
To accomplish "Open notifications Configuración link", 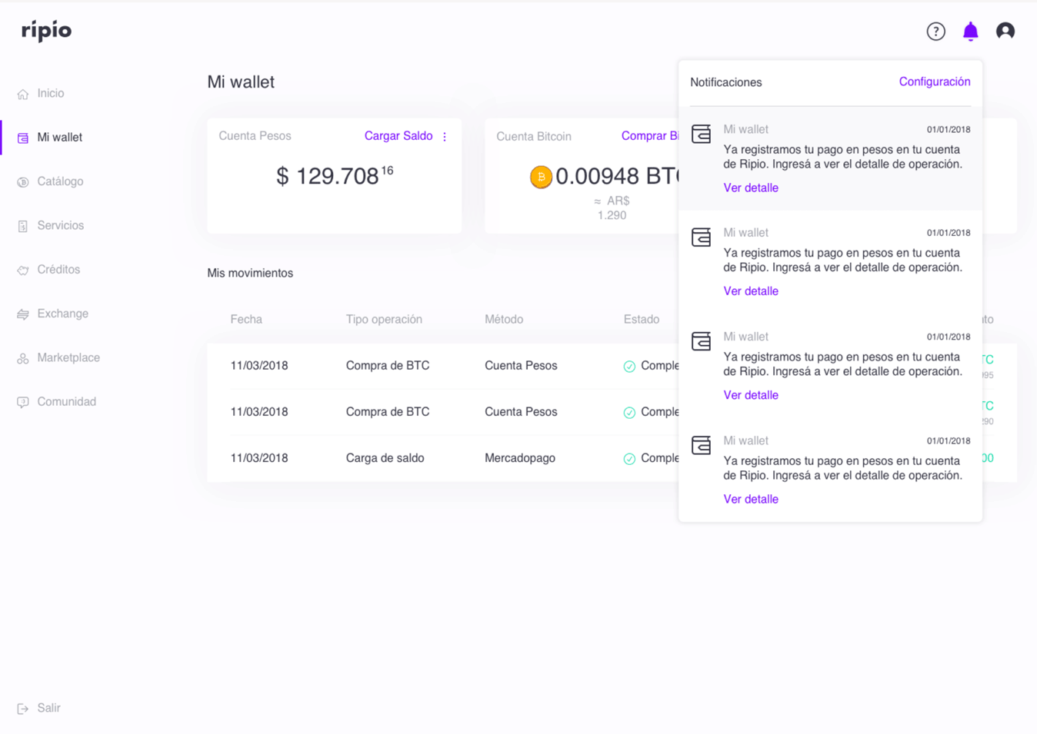I will tap(935, 81).
